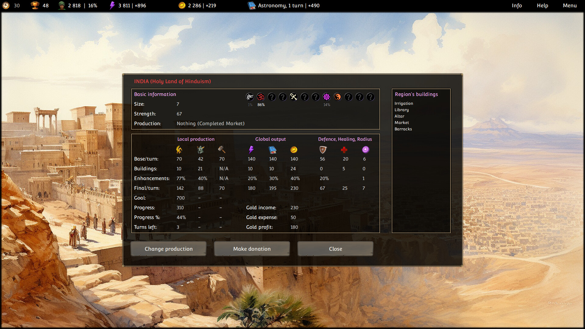
Task: Open the Info menu item
Action: pyautogui.click(x=517, y=5)
